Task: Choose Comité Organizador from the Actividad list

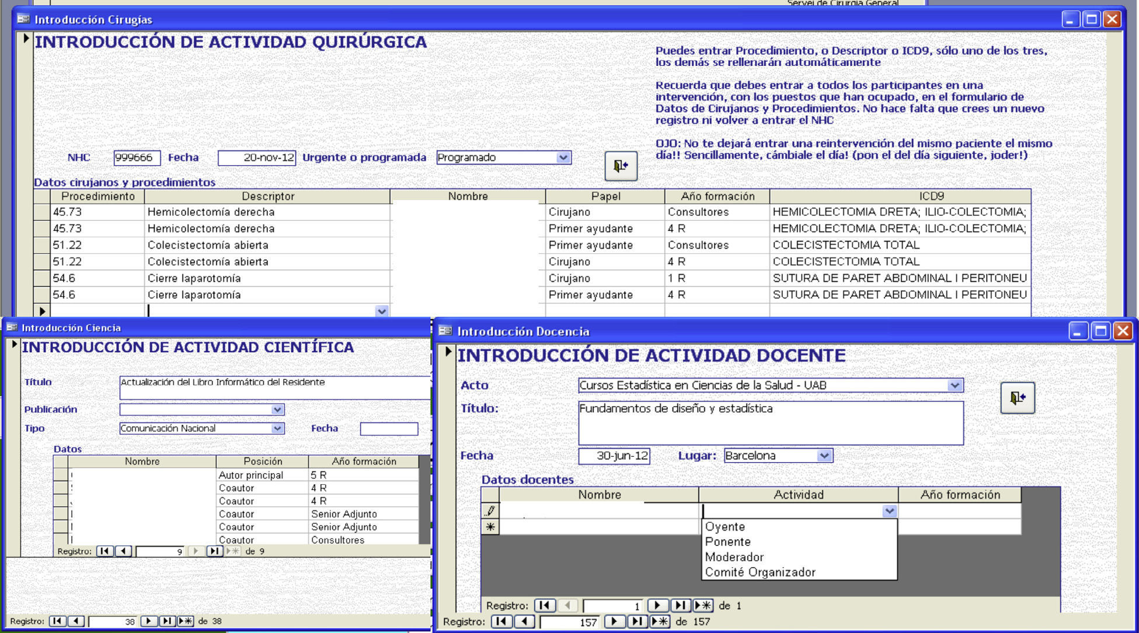Action: 760,572
